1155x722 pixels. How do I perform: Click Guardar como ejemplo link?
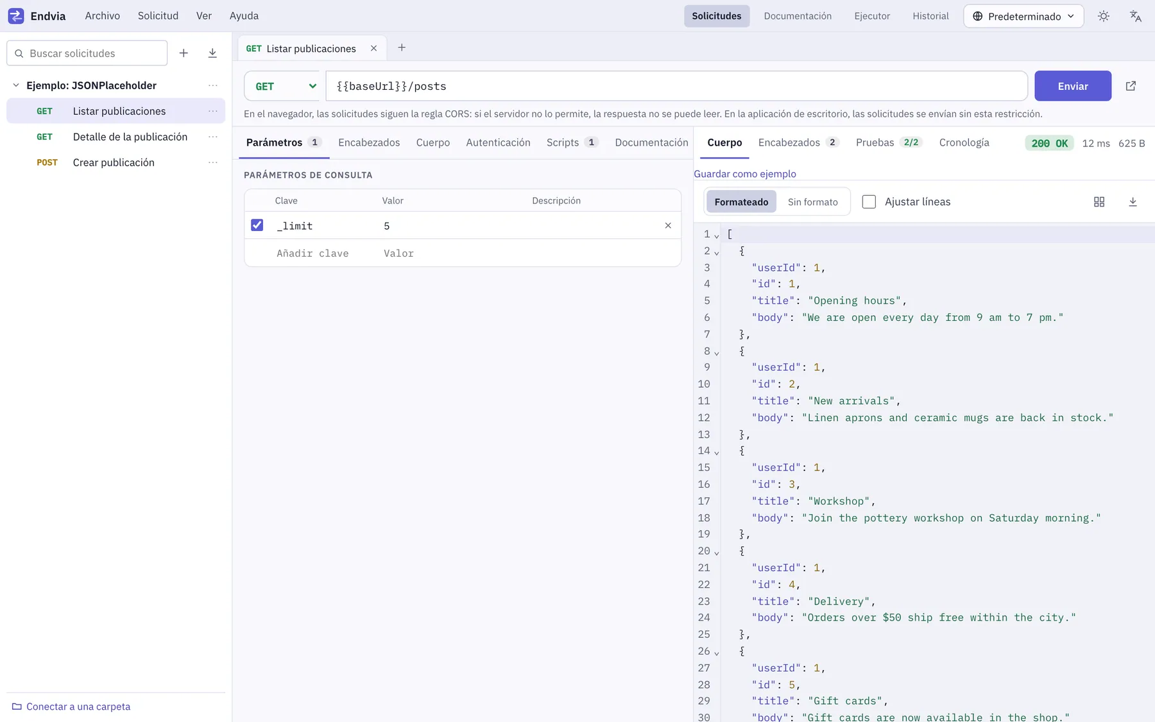pyautogui.click(x=745, y=174)
